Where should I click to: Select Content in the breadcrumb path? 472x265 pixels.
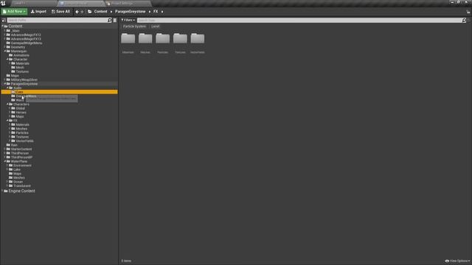coord(100,12)
